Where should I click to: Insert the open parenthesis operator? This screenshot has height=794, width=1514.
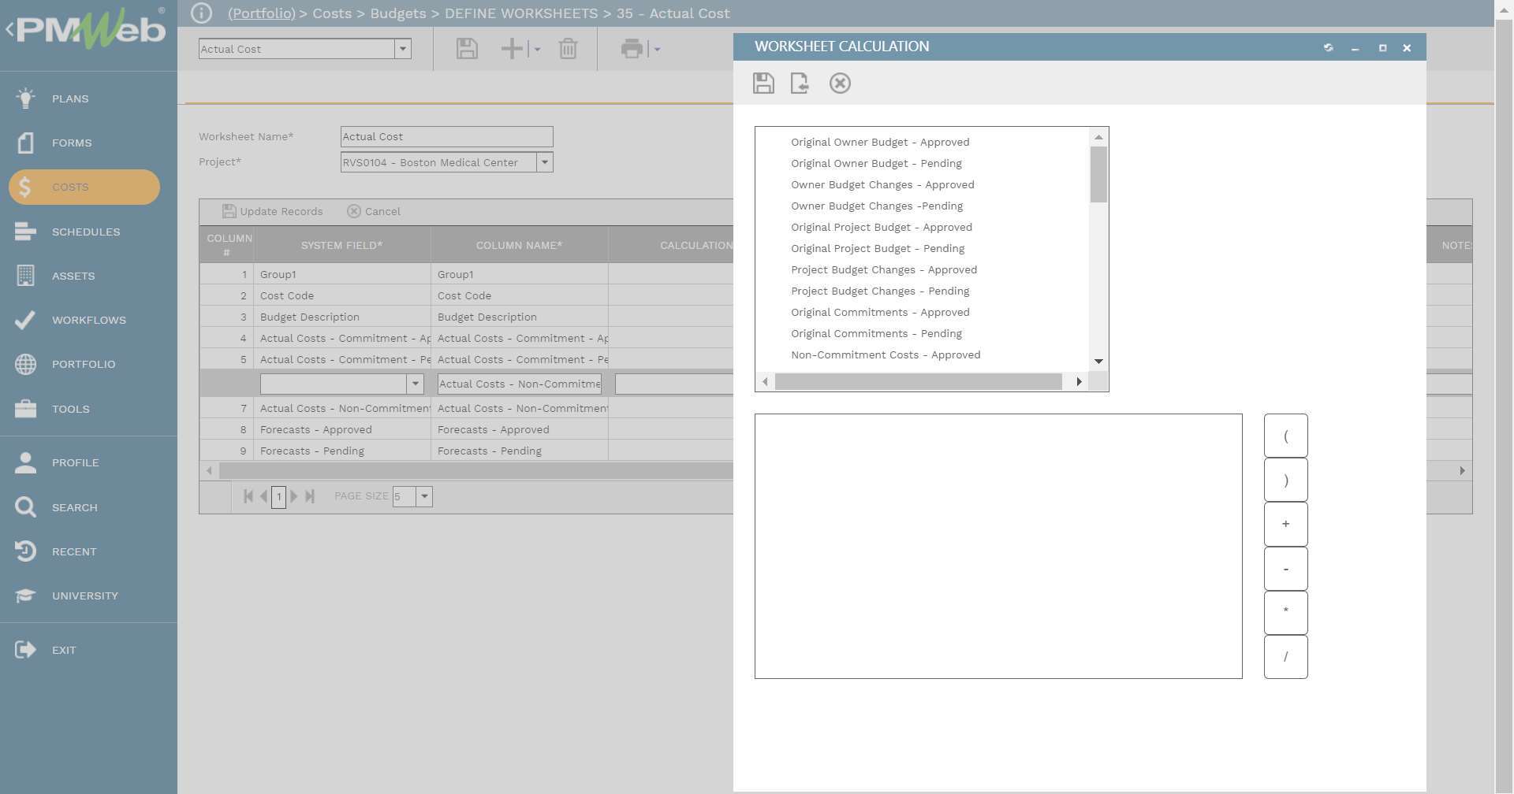[1285, 436]
